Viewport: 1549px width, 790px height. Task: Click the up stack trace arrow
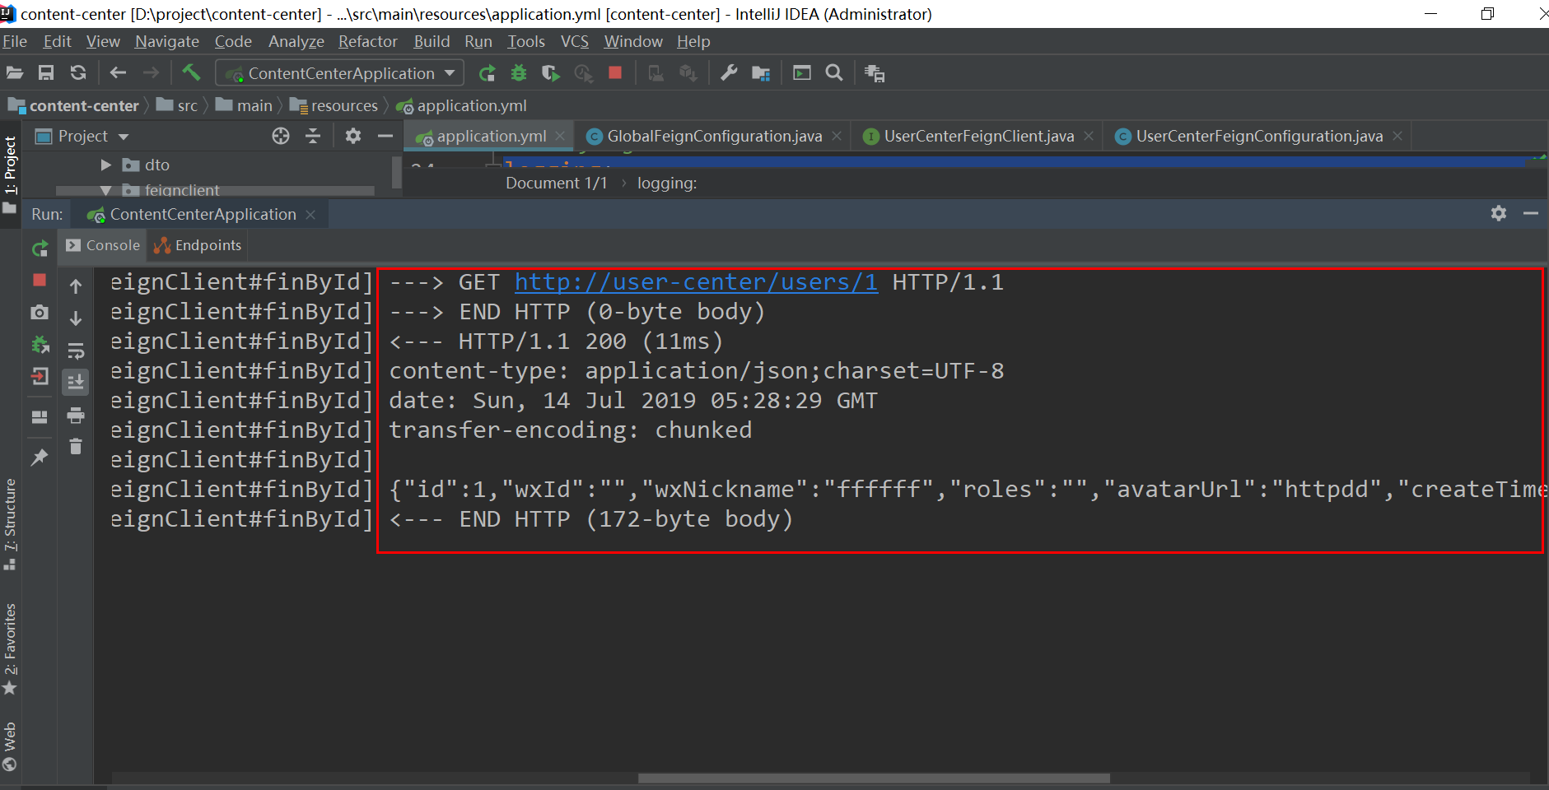point(76,286)
